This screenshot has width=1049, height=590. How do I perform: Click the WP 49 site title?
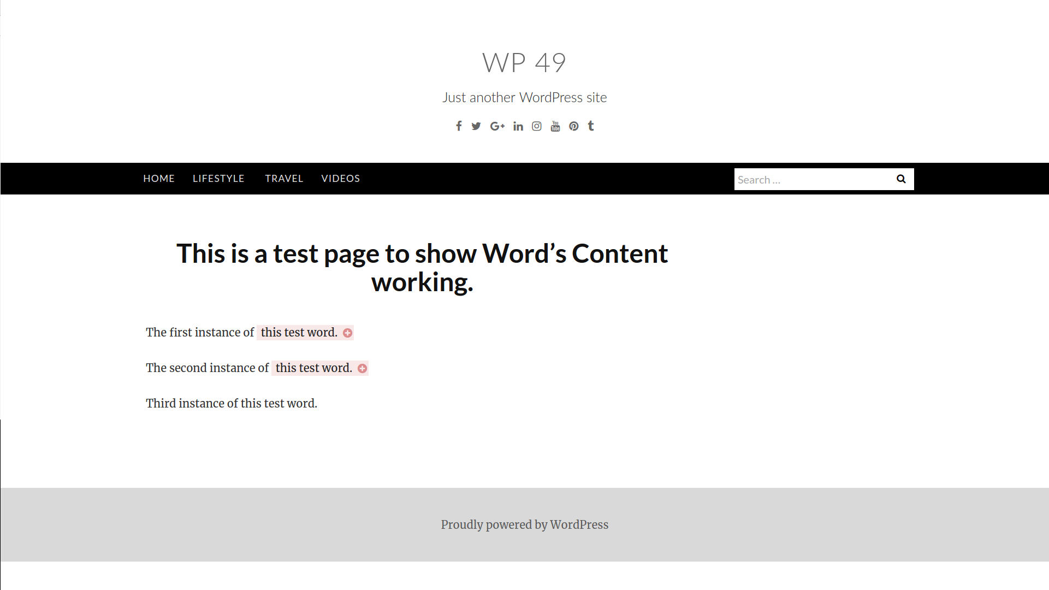point(524,62)
